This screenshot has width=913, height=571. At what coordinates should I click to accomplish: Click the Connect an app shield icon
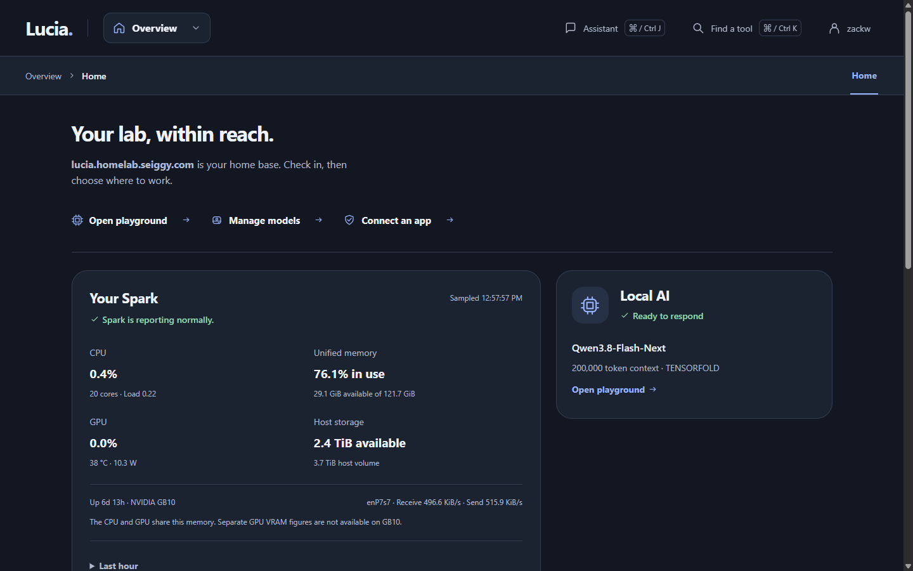coord(349,220)
